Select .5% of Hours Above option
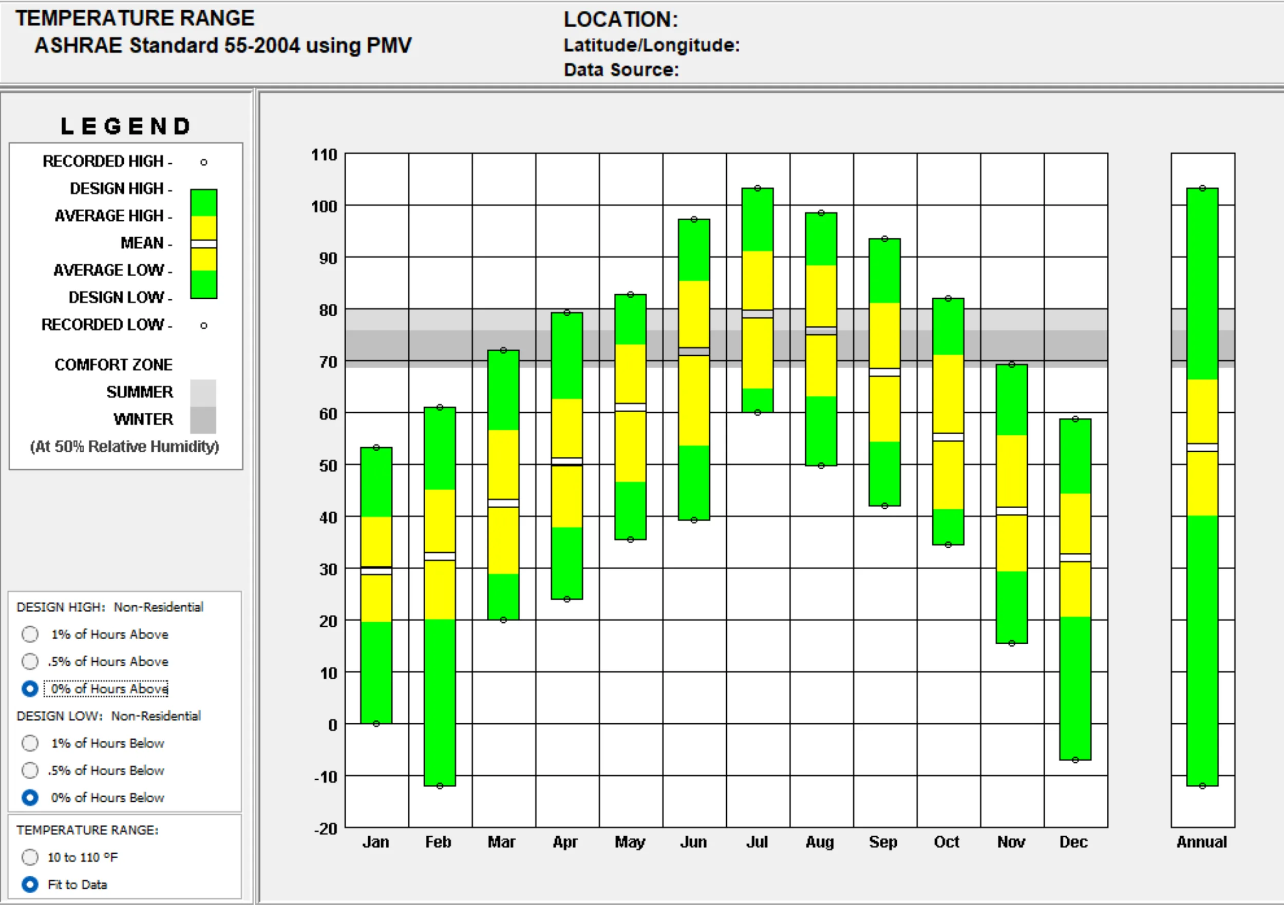 pos(30,661)
